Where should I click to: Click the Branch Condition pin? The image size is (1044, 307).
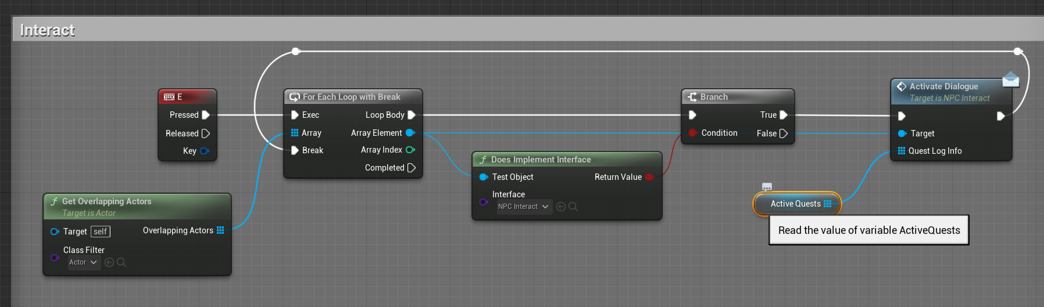693,133
